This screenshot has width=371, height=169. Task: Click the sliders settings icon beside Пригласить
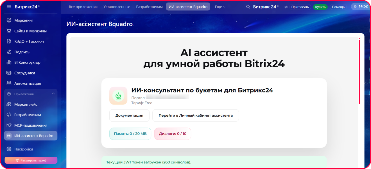click(x=286, y=7)
